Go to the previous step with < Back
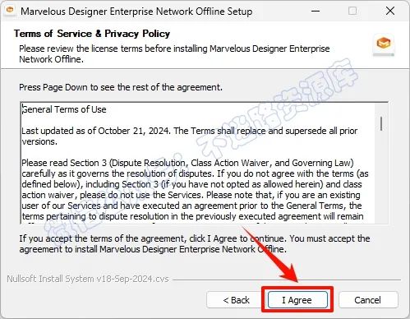The image size is (410, 319). [x=236, y=300]
